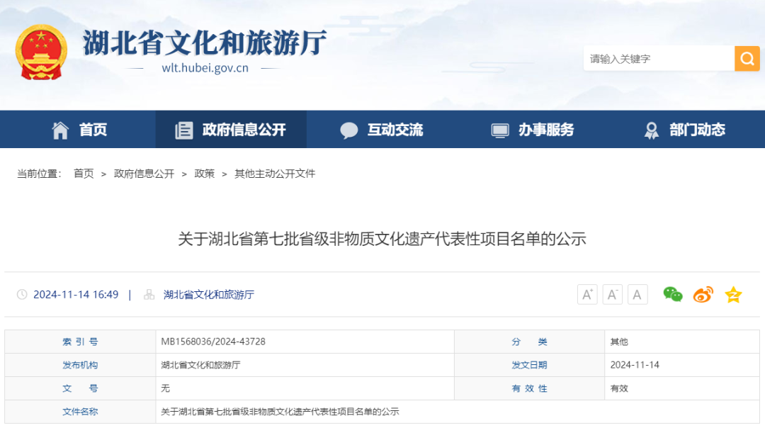Click A+ to enlarge article text
Viewport: 765px width, 428px height.
586,294
